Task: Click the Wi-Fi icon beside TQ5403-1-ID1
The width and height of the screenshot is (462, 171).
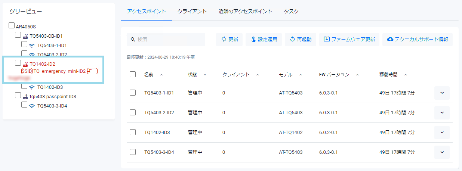Action: 32,46
